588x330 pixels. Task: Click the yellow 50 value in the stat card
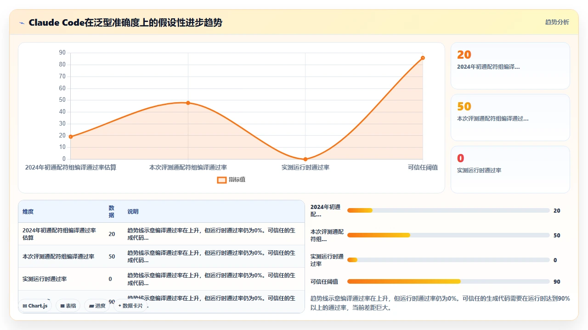point(464,106)
